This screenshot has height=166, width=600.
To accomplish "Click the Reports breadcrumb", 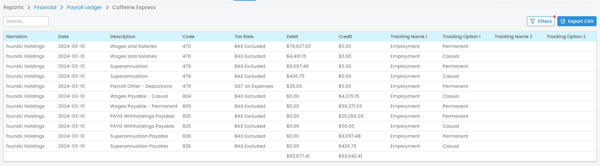I will pos(13,7).
